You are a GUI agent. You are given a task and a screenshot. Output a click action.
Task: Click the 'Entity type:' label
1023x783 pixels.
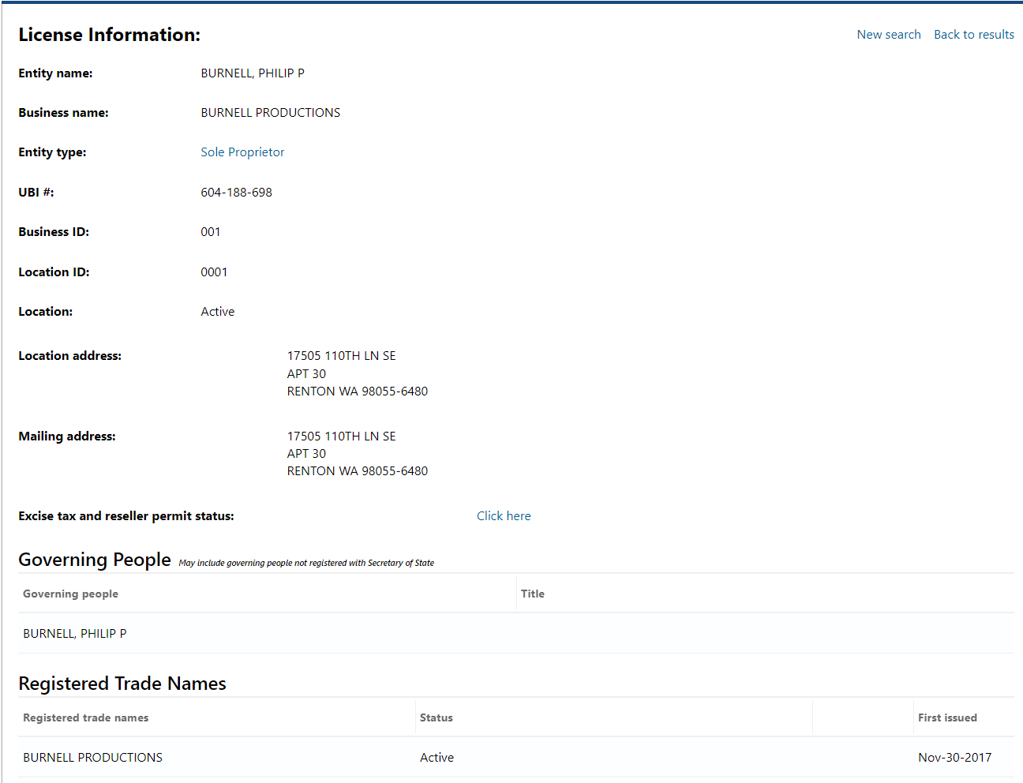tap(52, 152)
